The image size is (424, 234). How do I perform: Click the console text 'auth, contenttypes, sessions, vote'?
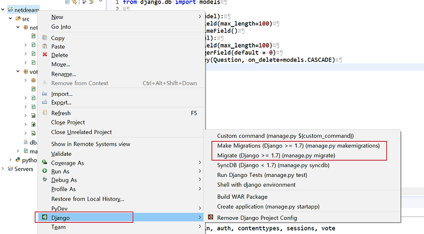click(276, 228)
